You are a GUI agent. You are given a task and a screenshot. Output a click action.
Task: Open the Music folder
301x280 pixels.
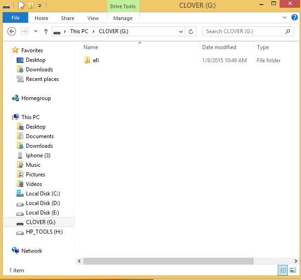click(33, 165)
